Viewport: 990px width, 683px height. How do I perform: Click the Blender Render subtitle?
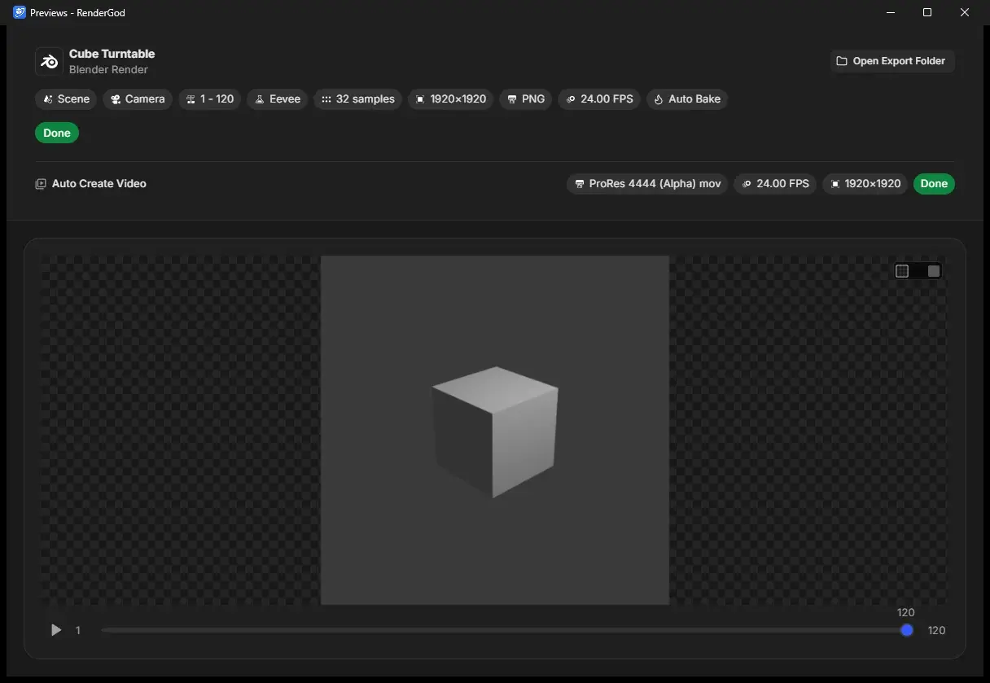coord(108,70)
